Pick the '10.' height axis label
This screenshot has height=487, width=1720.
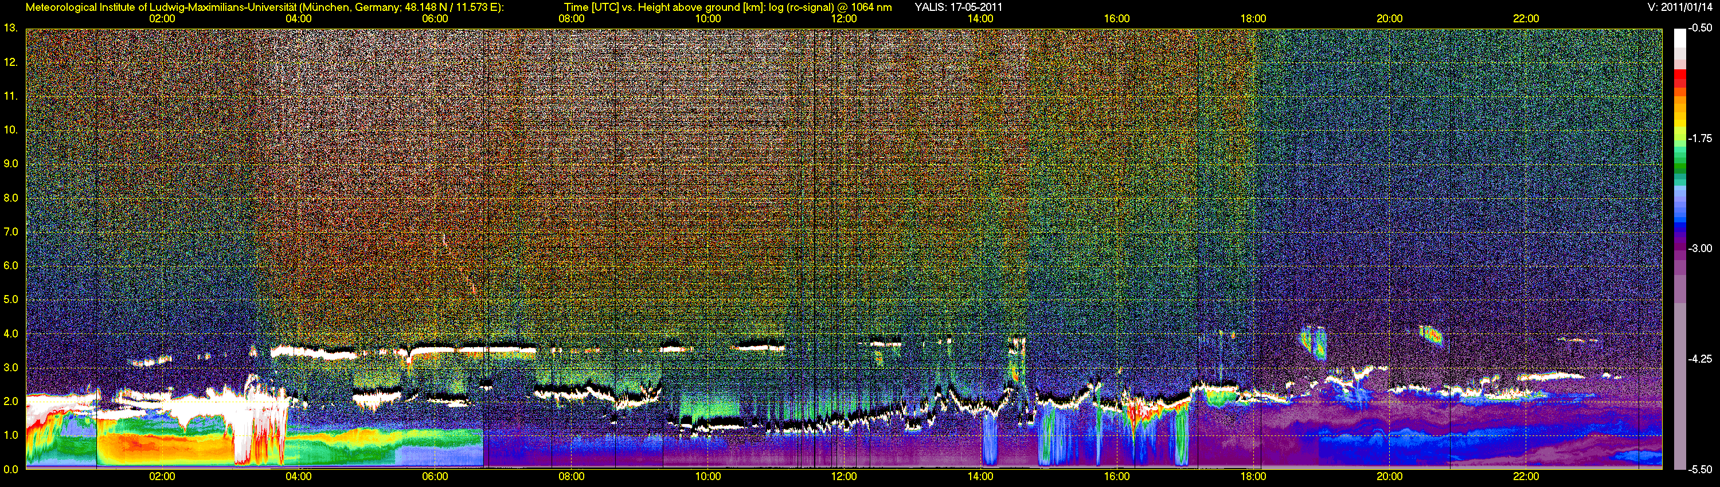click(10, 129)
